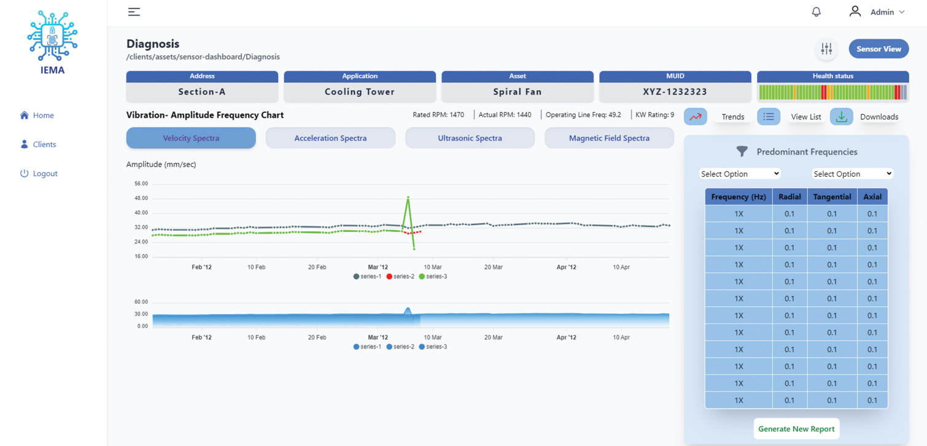Click the Trends chart icon
The image size is (927, 446).
[x=695, y=117]
